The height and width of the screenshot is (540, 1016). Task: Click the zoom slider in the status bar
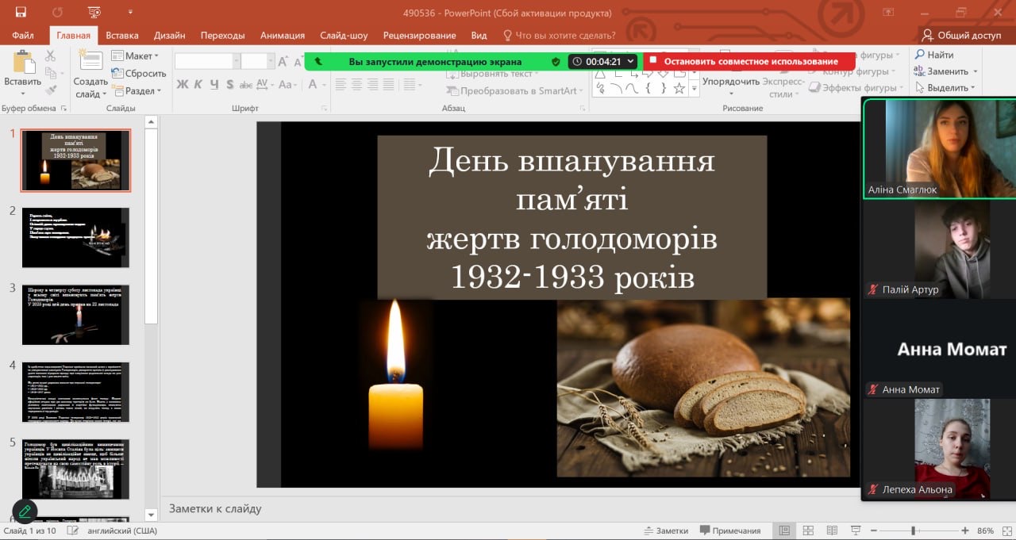913,530
